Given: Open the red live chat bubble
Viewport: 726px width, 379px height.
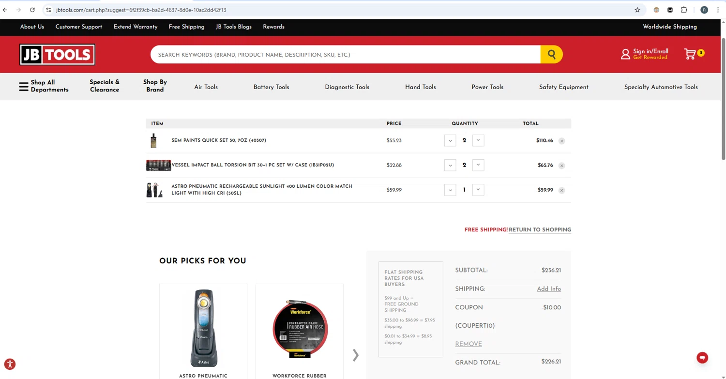Looking at the screenshot, I should pyautogui.click(x=702, y=358).
